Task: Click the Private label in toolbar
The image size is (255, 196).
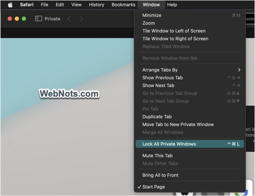Action: coord(52,19)
